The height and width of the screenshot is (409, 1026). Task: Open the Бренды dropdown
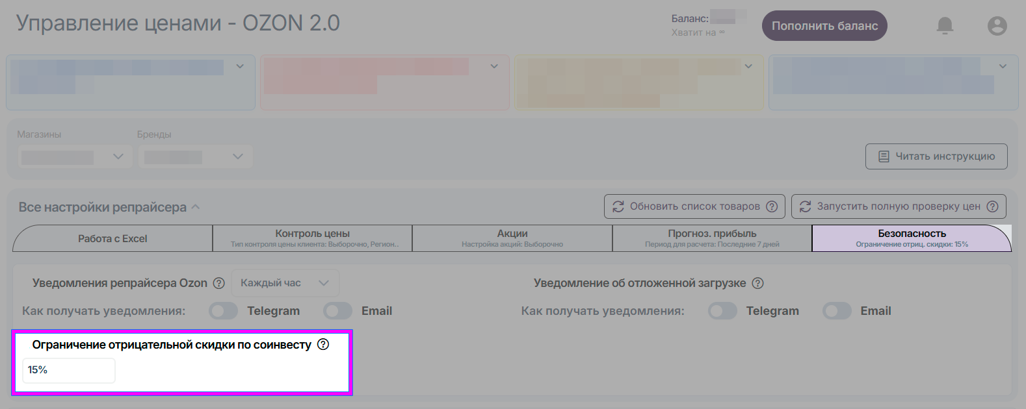pyautogui.click(x=195, y=156)
